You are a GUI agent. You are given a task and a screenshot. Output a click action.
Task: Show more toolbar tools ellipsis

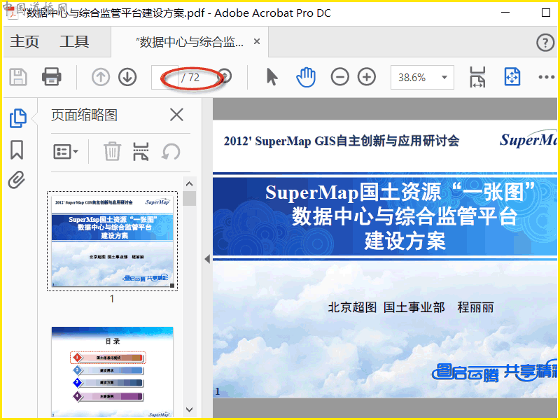tap(547, 77)
